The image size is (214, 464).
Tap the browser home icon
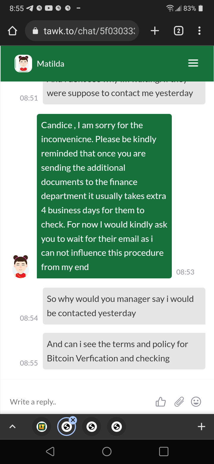click(12, 31)
